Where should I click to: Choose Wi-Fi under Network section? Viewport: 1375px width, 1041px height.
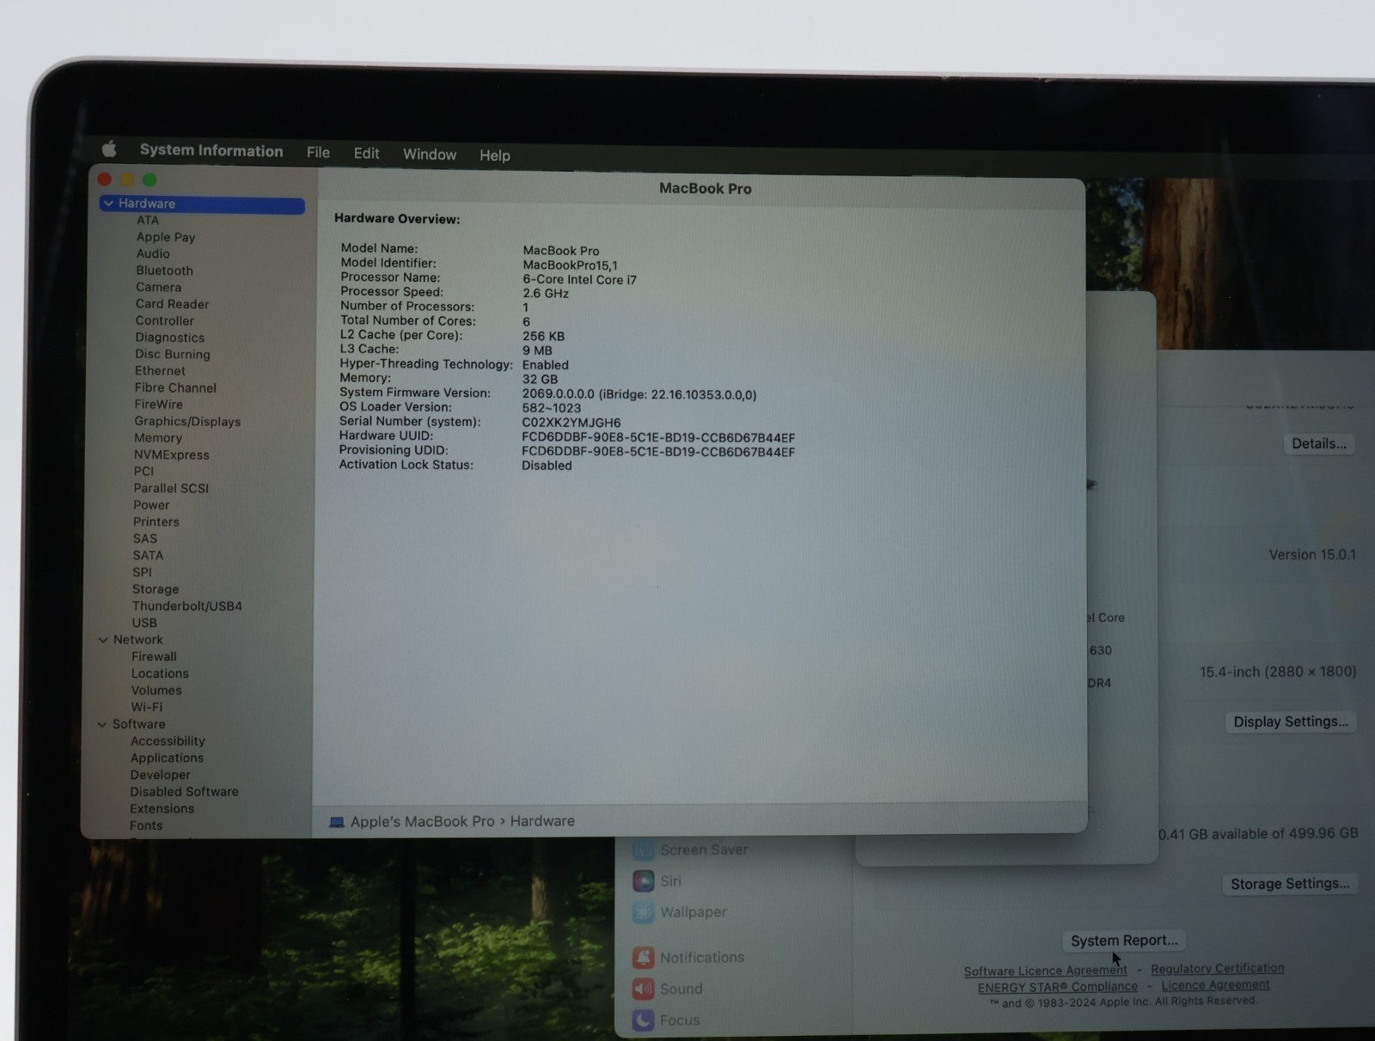[x=147, y=707]
